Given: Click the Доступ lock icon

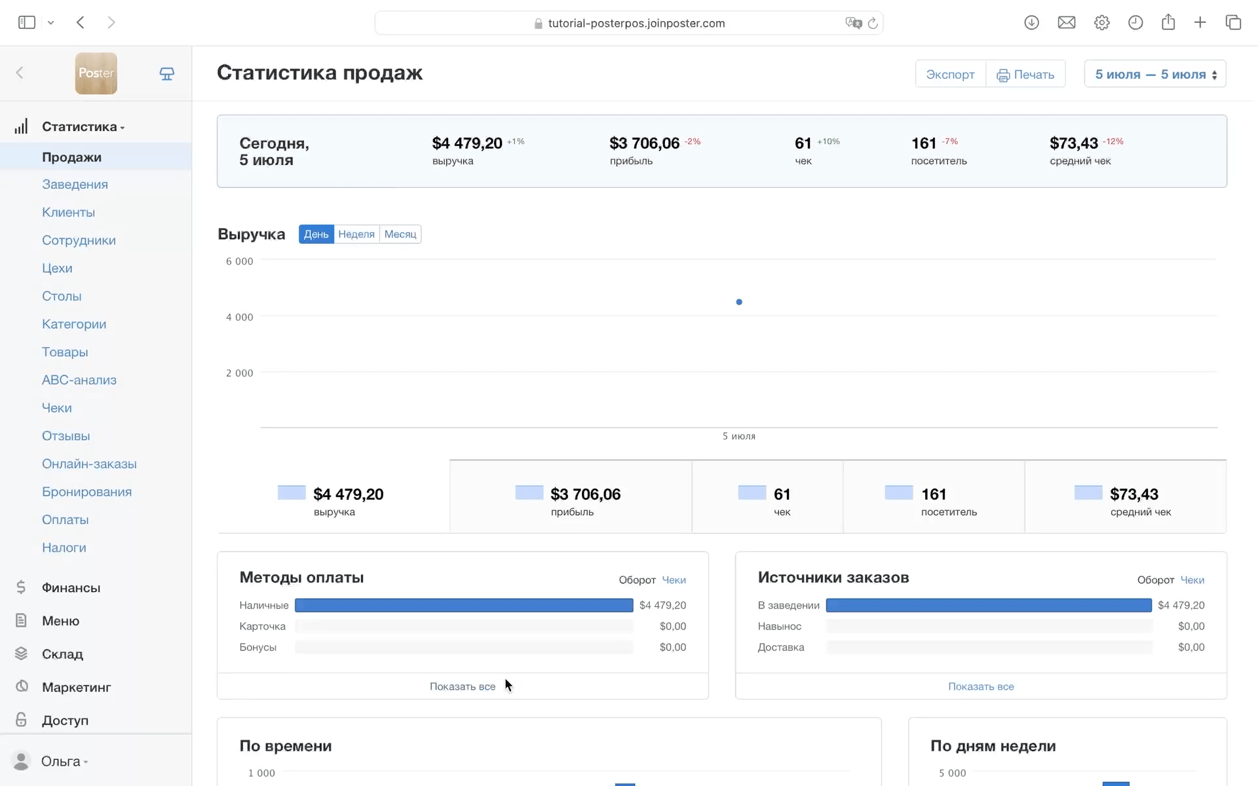Looking at the screenshot, I should [x=21, y=719].
